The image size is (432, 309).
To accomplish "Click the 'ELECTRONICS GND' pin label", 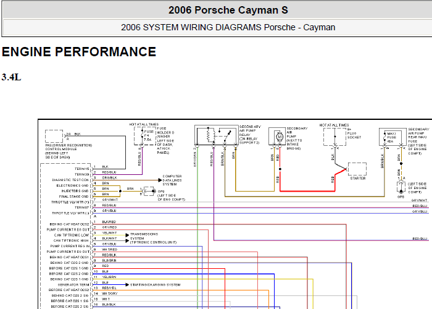I will pyautogui.click(x=73, y=185).
